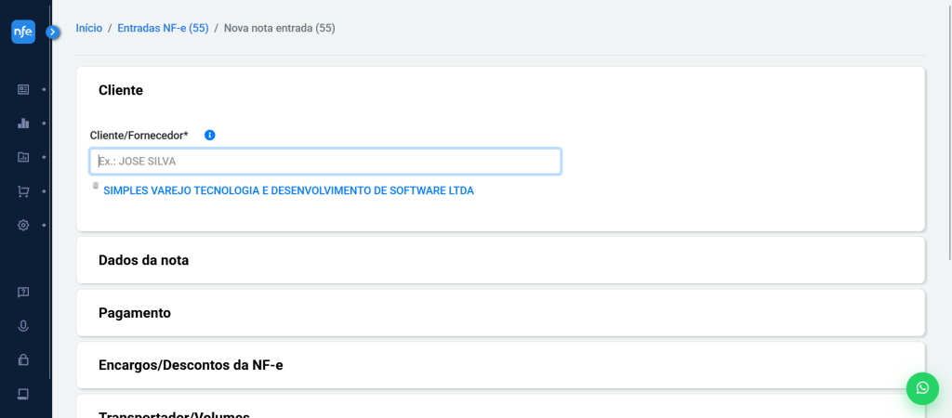
Task: Open the bar chart reports icon
Action: [x=23, y=123]
